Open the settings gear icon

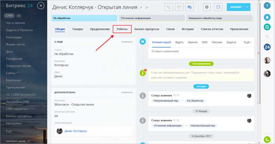207,7
